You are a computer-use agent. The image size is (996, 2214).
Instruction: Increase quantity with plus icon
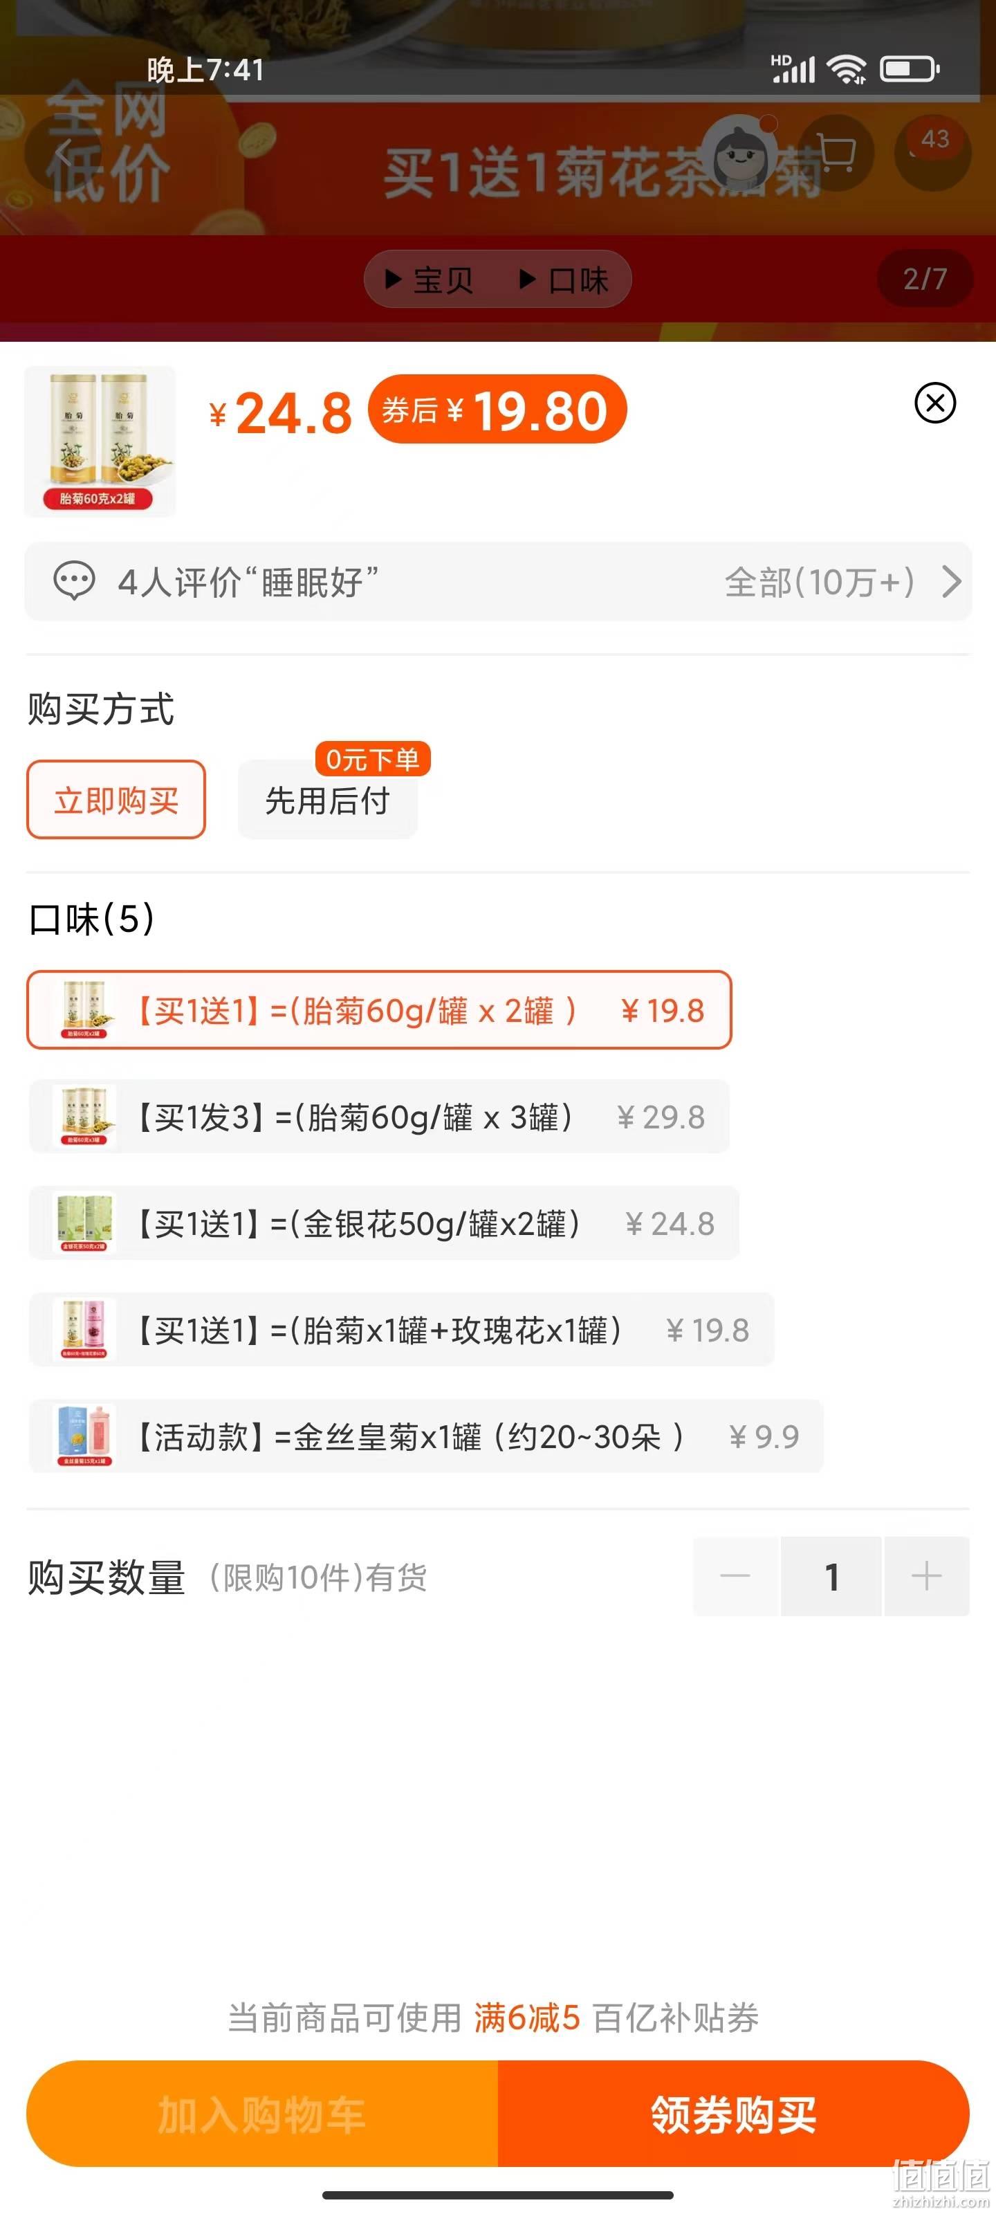tap(926, 1576)
